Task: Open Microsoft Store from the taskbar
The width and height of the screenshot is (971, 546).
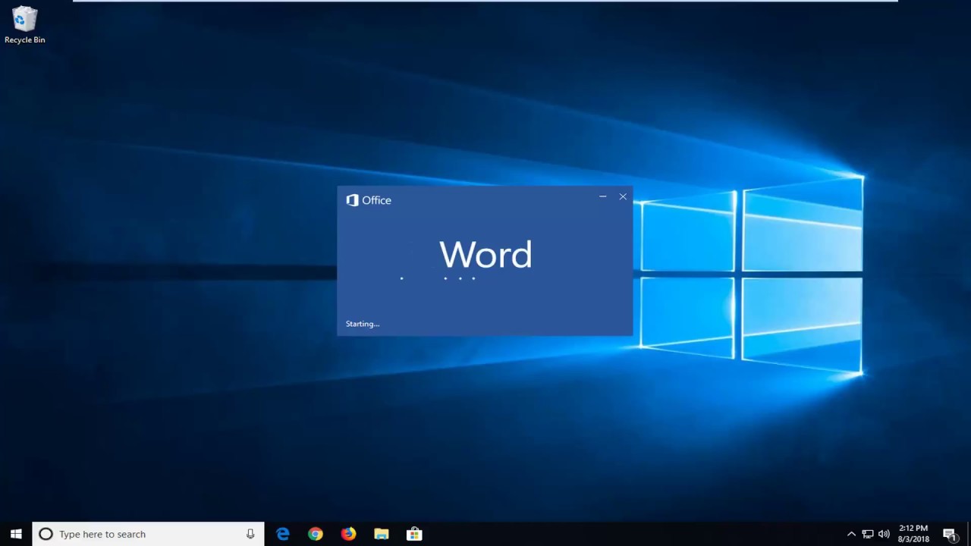Action: (x=414, y=534)
